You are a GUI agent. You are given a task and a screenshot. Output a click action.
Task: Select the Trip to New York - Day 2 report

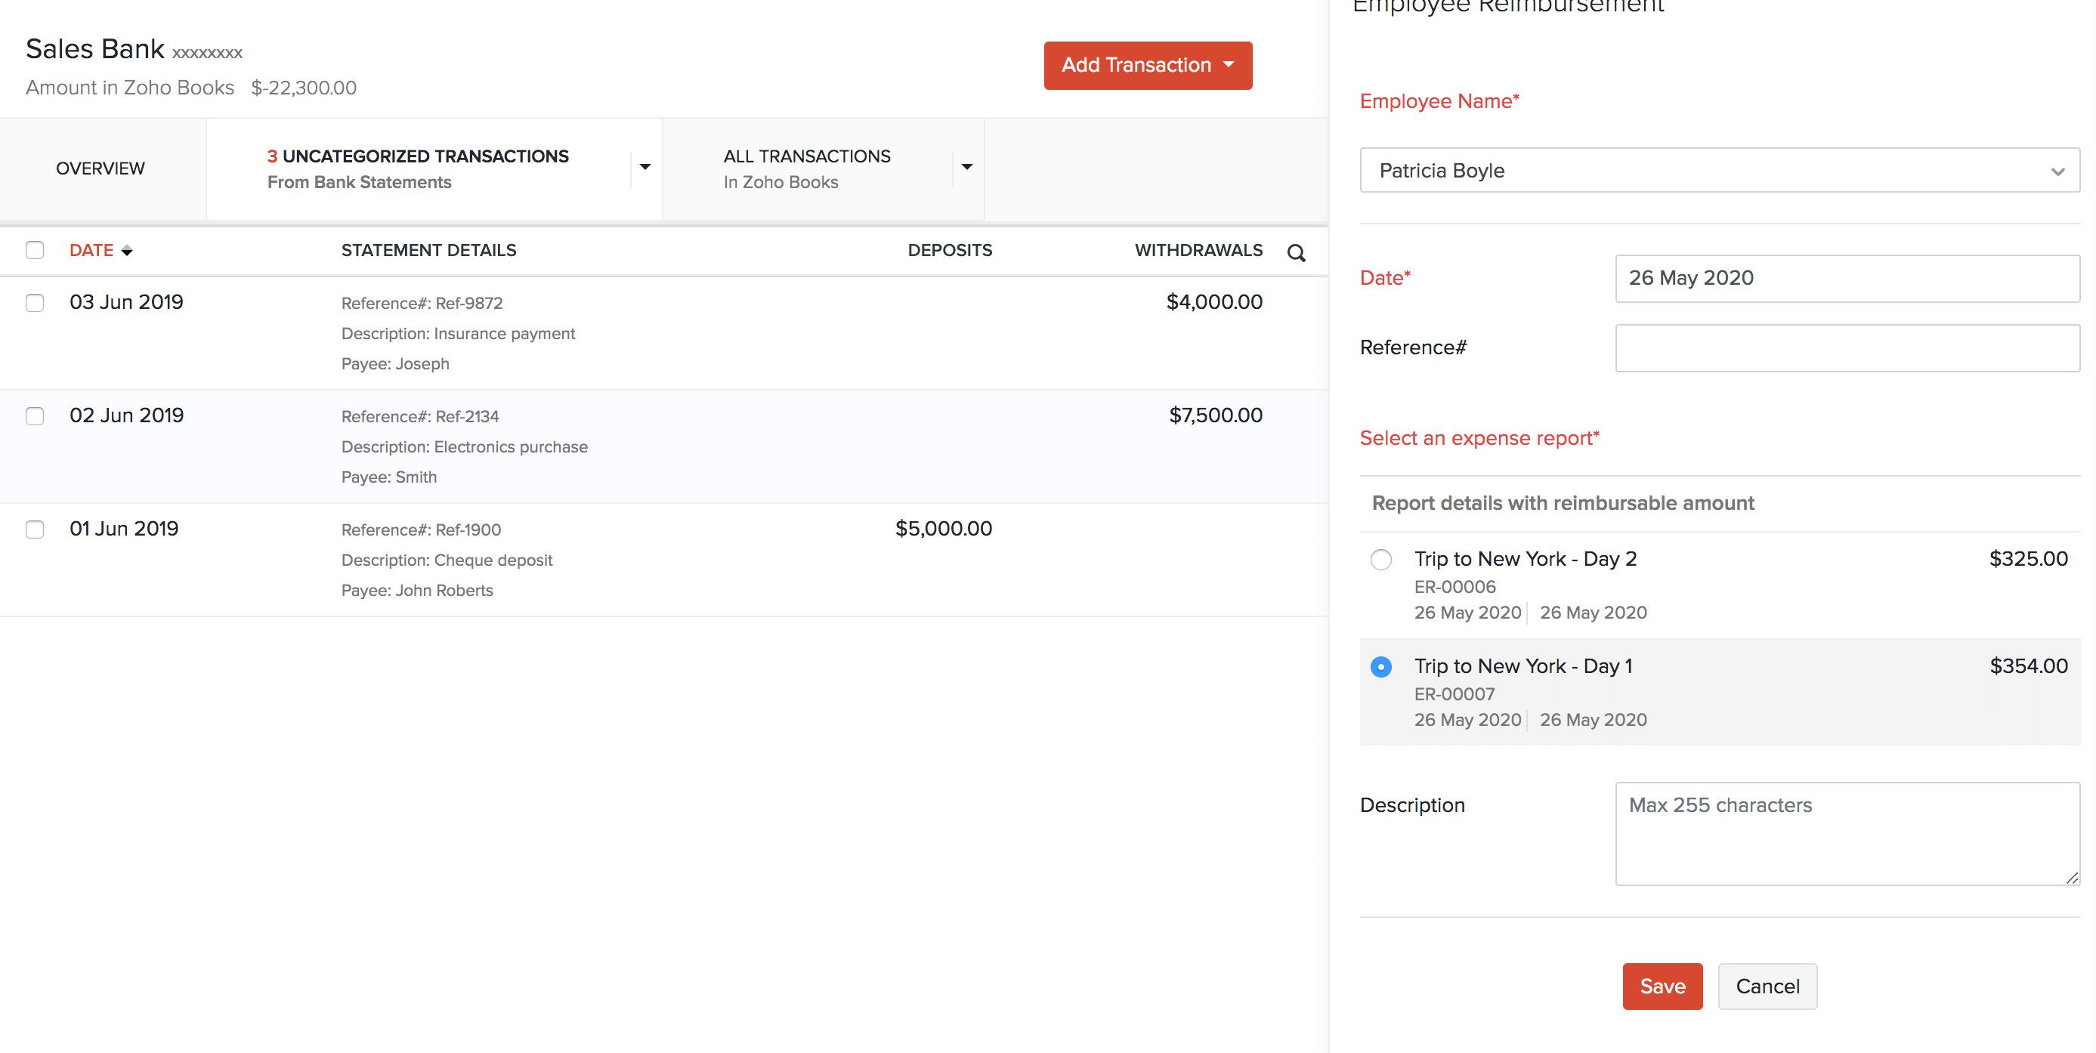point(1380,560)
